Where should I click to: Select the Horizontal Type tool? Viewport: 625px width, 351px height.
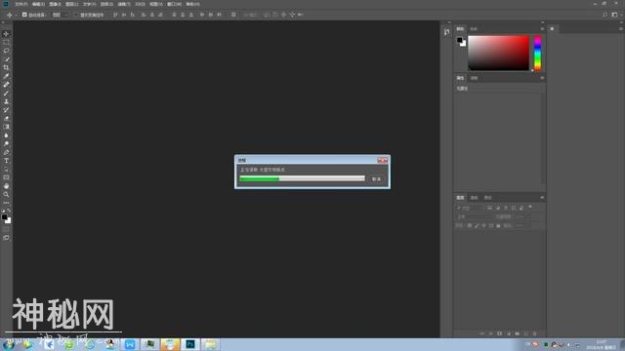[6, 161]
